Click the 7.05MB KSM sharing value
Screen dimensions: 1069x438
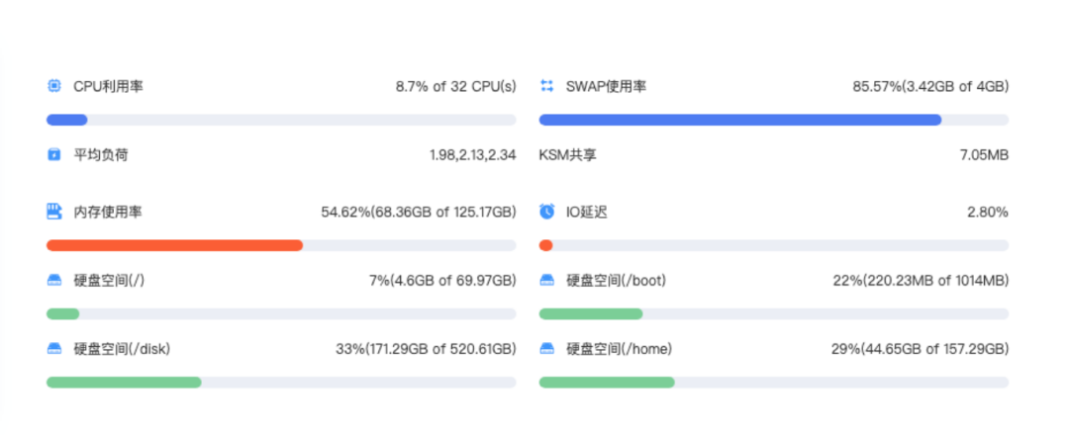click(984, 155)
